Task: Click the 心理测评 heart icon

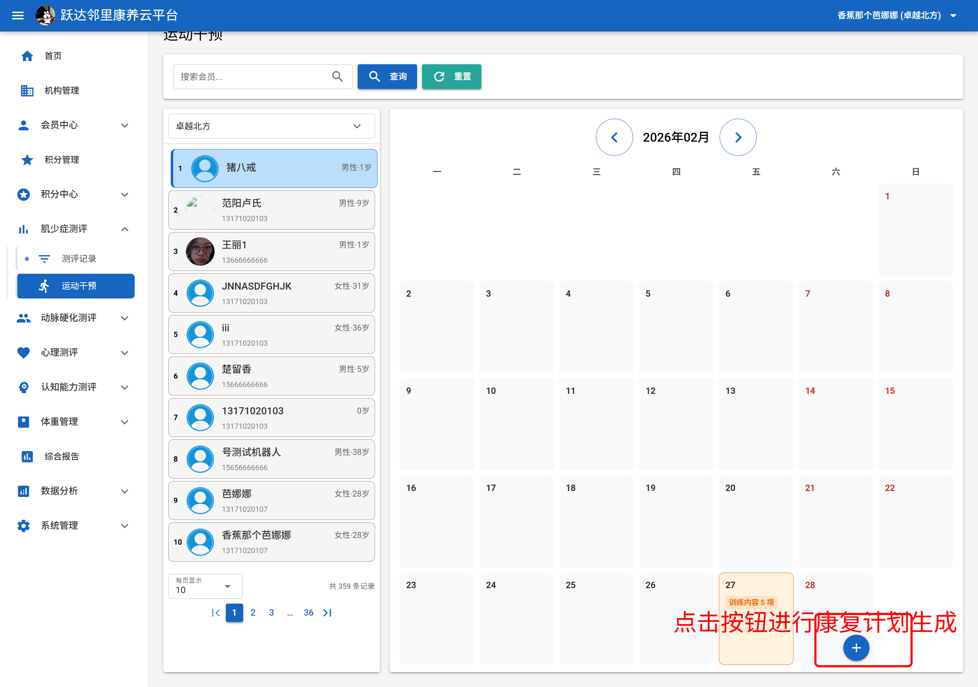Action: [23, 353]
